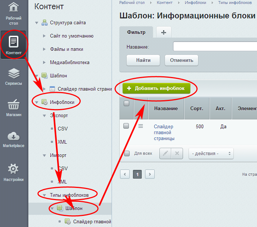Open Слайдер главной страницы link in table
This screenshot has height=227, width=257.
[x=164, y=132]
